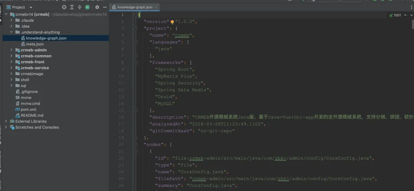Fold the "languages" array at line 5
The height and width of the screenshot is (191, 414).
136,42
